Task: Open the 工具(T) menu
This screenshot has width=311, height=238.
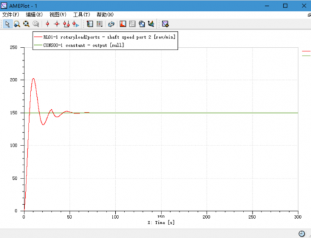Action: click(x=81, y=15)
